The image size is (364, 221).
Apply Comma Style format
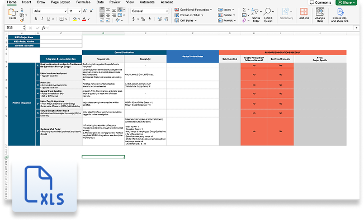(149, 19)
